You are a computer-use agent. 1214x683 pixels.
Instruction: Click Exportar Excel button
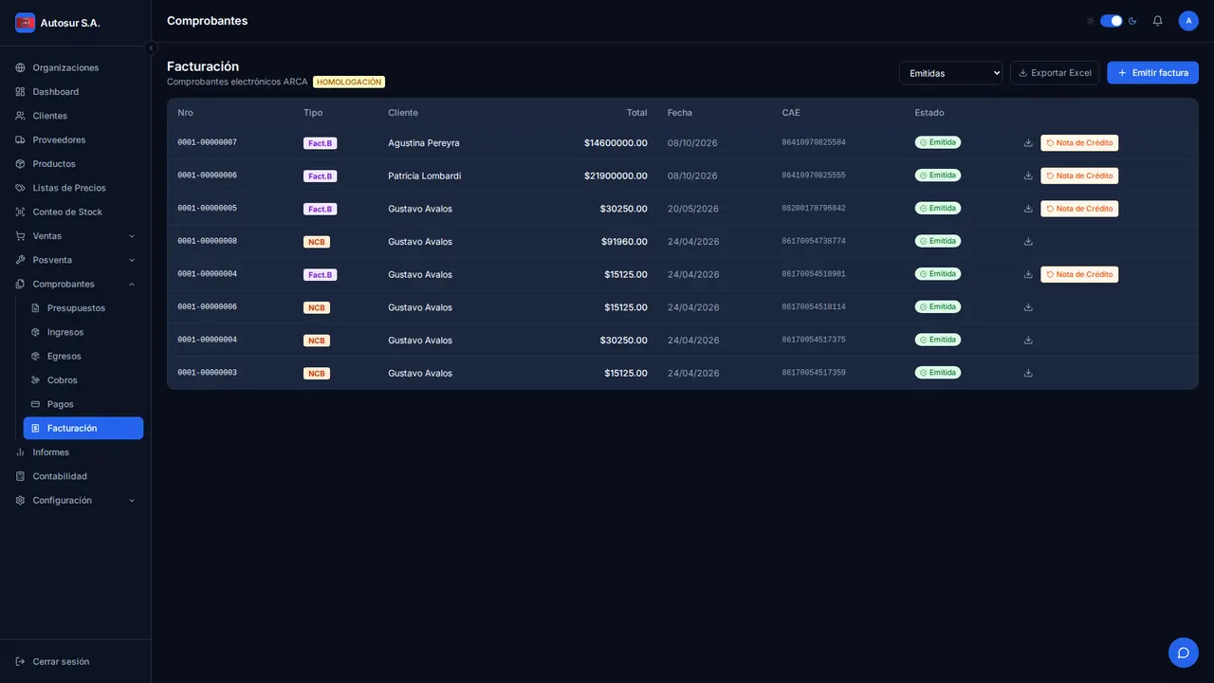tap(1055, 73)
